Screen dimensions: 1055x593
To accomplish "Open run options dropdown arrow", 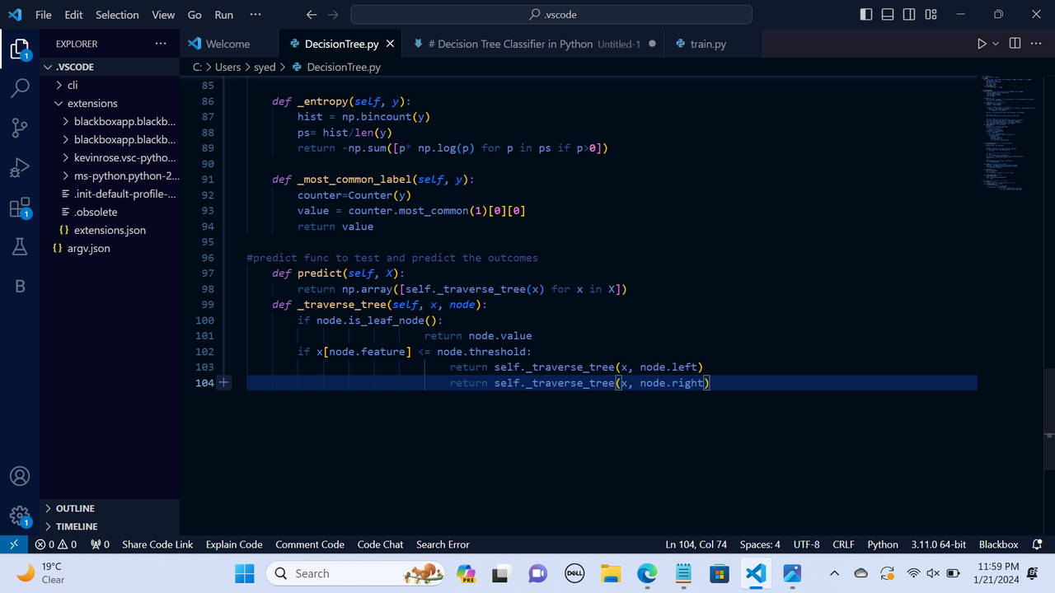I will (x=996, y=44).
